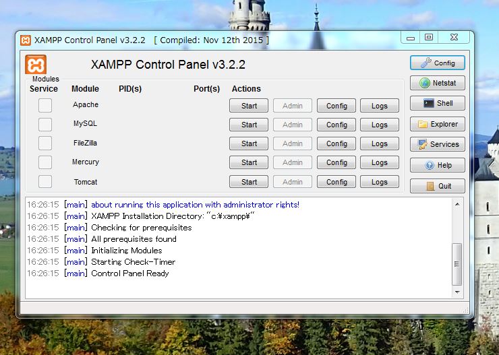The width and height of the screenshot is (499, 355).
Task: Toggle the Apache service checkbox
Action: pyautogui.click(x=45, y=105)
